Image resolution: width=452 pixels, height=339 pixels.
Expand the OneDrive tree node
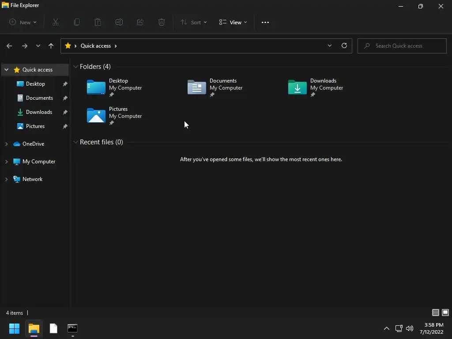point(6,144)
